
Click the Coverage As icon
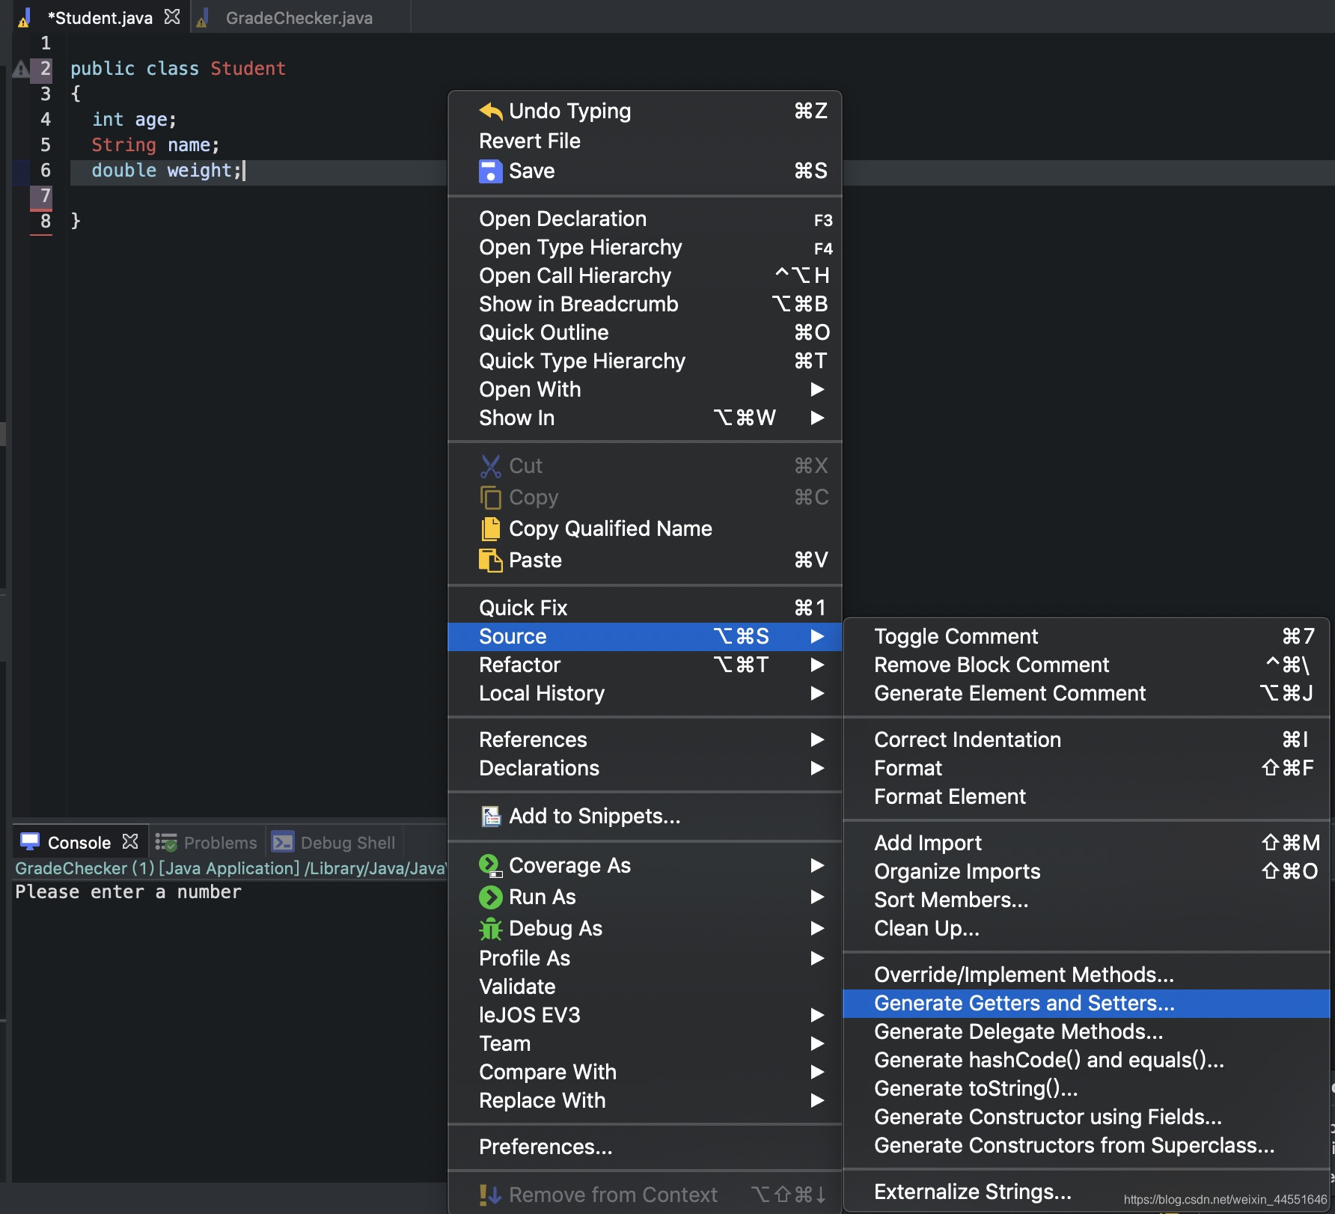click(491, 866)
